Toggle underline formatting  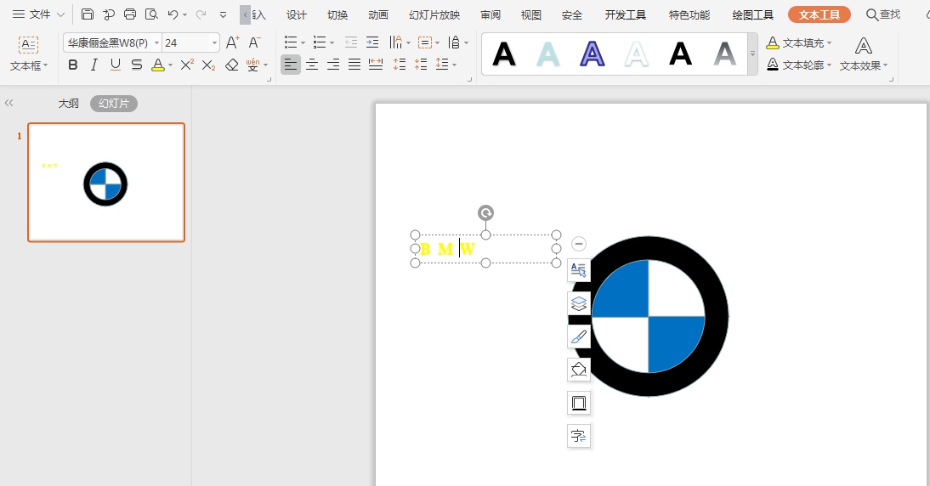pos(116,65)
